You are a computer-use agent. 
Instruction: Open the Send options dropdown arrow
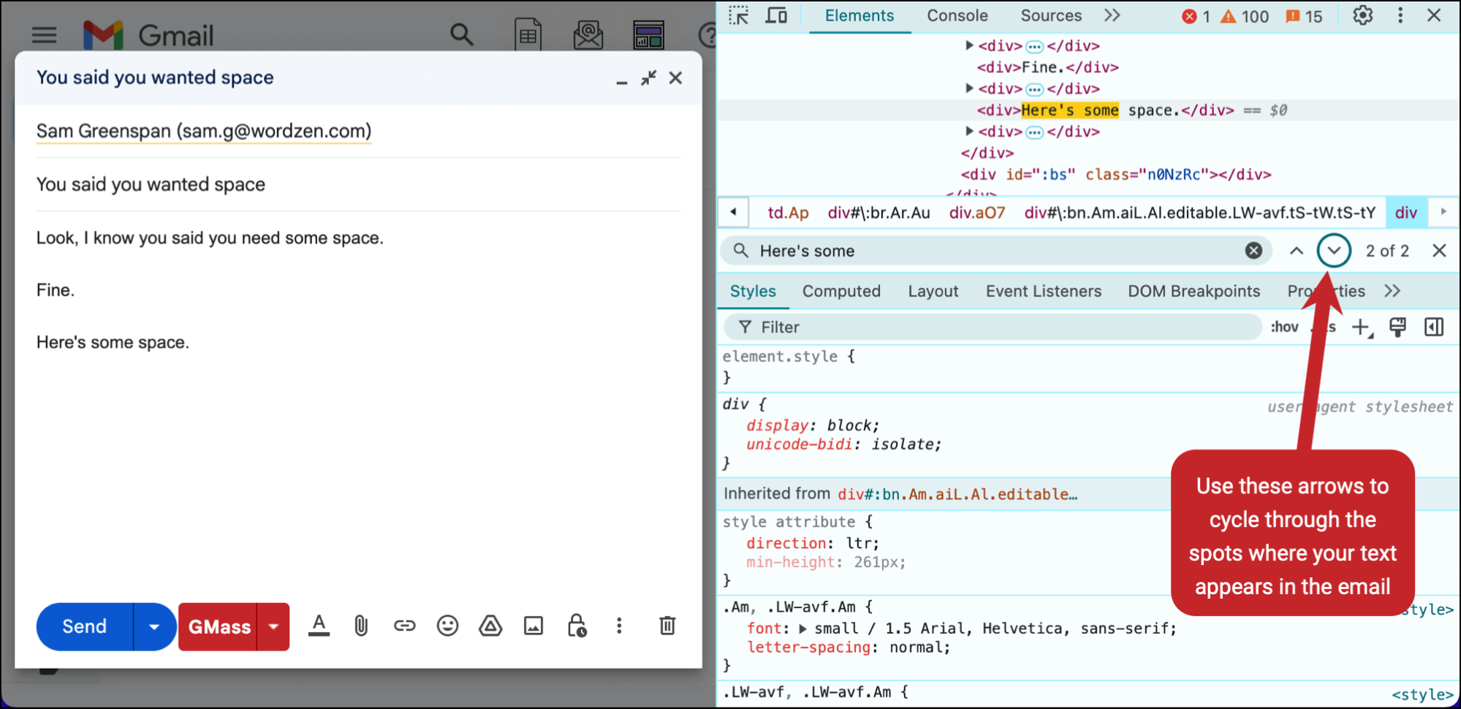click(x=154, y=626)
